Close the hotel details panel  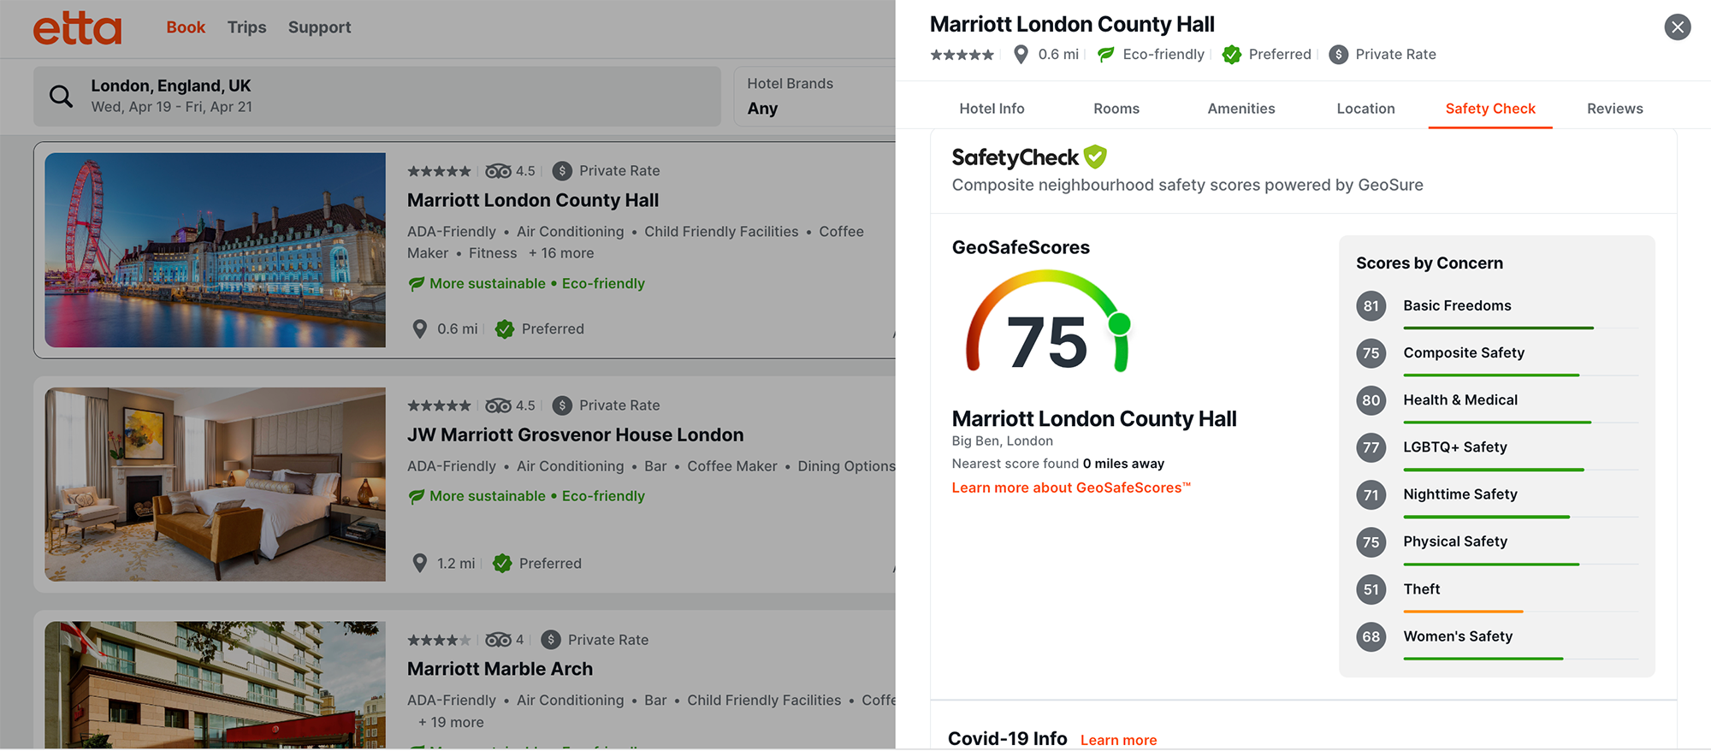tap(1677, 27)
